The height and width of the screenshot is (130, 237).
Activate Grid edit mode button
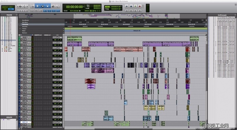[11, 9]
